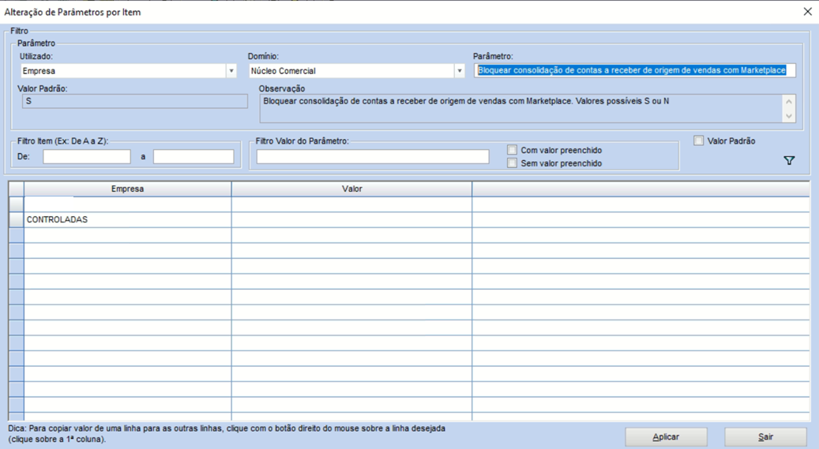Enable the 'Sem valor preenchido' checkbox
Image resolution: width=819 pixels, height=449 pixels.
[x=513, y=163]
